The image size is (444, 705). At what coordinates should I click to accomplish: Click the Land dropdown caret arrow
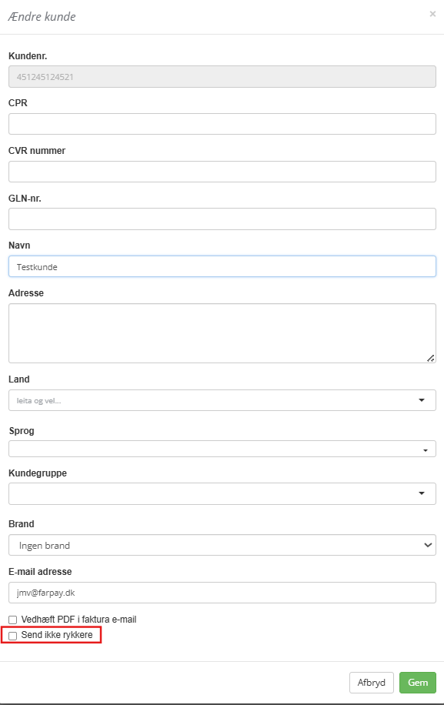(x=422, y=400)
